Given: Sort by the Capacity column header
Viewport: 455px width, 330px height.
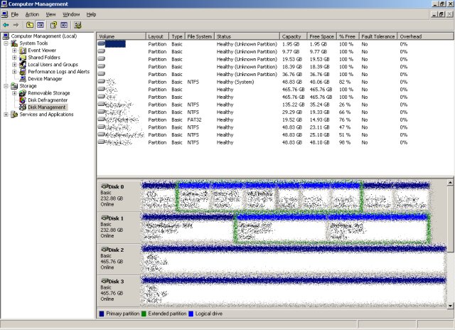Looking at the screenshot, I should pos(293,36).
